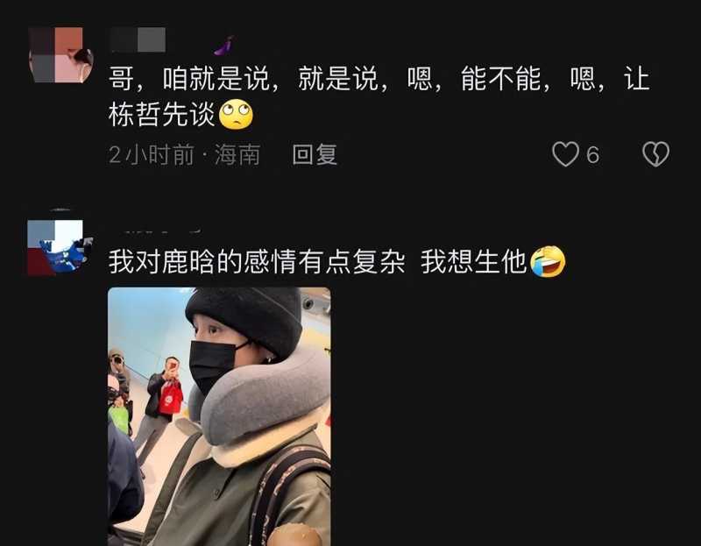Select the text 栋哲先谈 in the first comment
The image size is (701, 546).
pyautogui.click(x=162, y=115)
